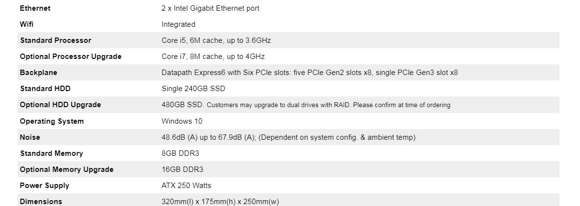This screenshot has width=580, height=206.
Task: Click the Backplane row label
Action: click(x=38, y=73)
